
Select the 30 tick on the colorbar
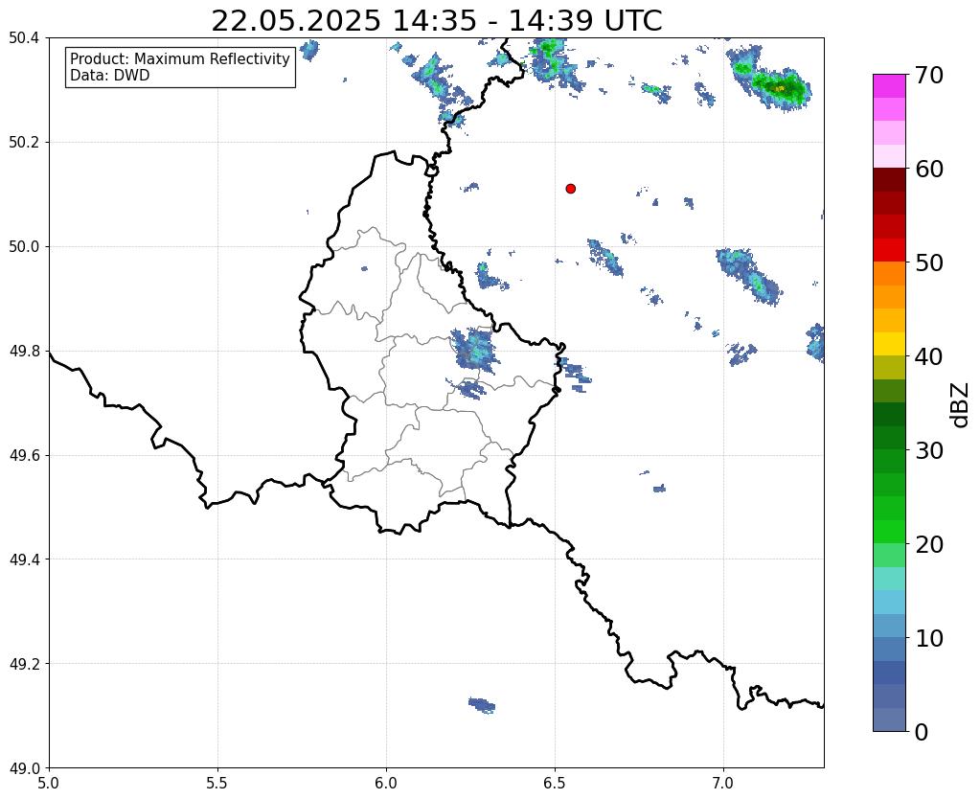click(x=929, y=450)
